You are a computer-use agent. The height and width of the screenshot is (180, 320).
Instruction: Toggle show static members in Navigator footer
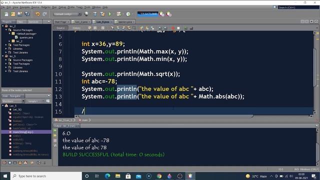(15, 162)
